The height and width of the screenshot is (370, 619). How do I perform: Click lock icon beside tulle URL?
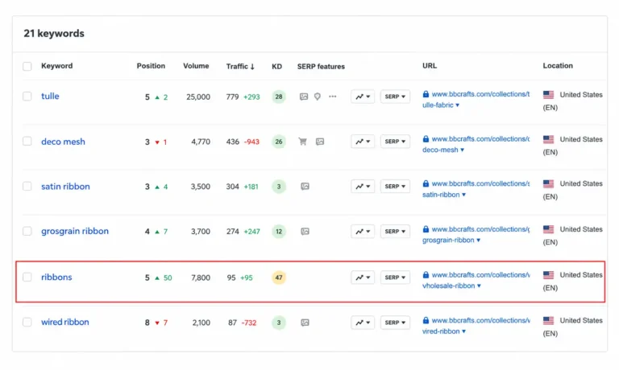pos(426,94)
